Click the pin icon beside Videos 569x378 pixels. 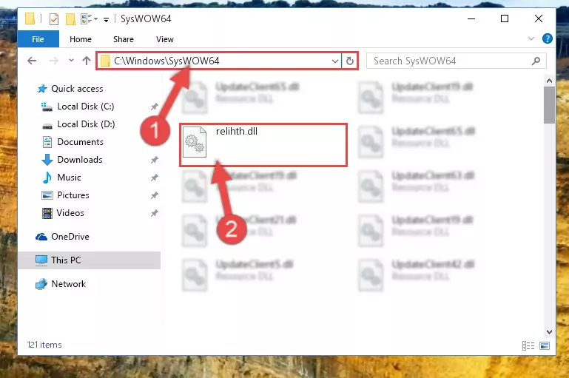point(154,213)
